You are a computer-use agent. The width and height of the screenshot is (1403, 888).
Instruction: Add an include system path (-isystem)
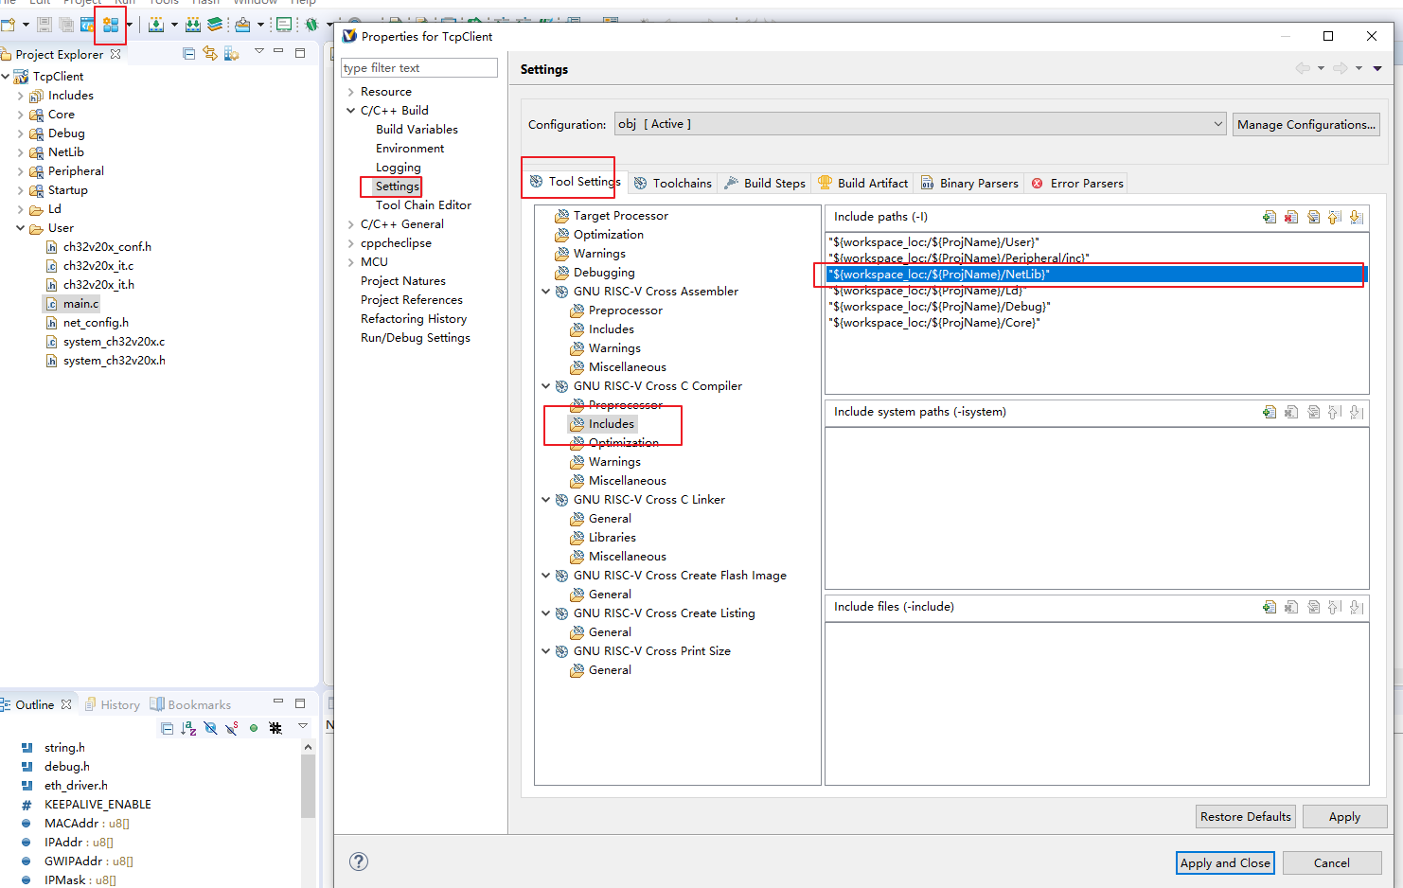pyautogui.click(x=1269, y=412)
